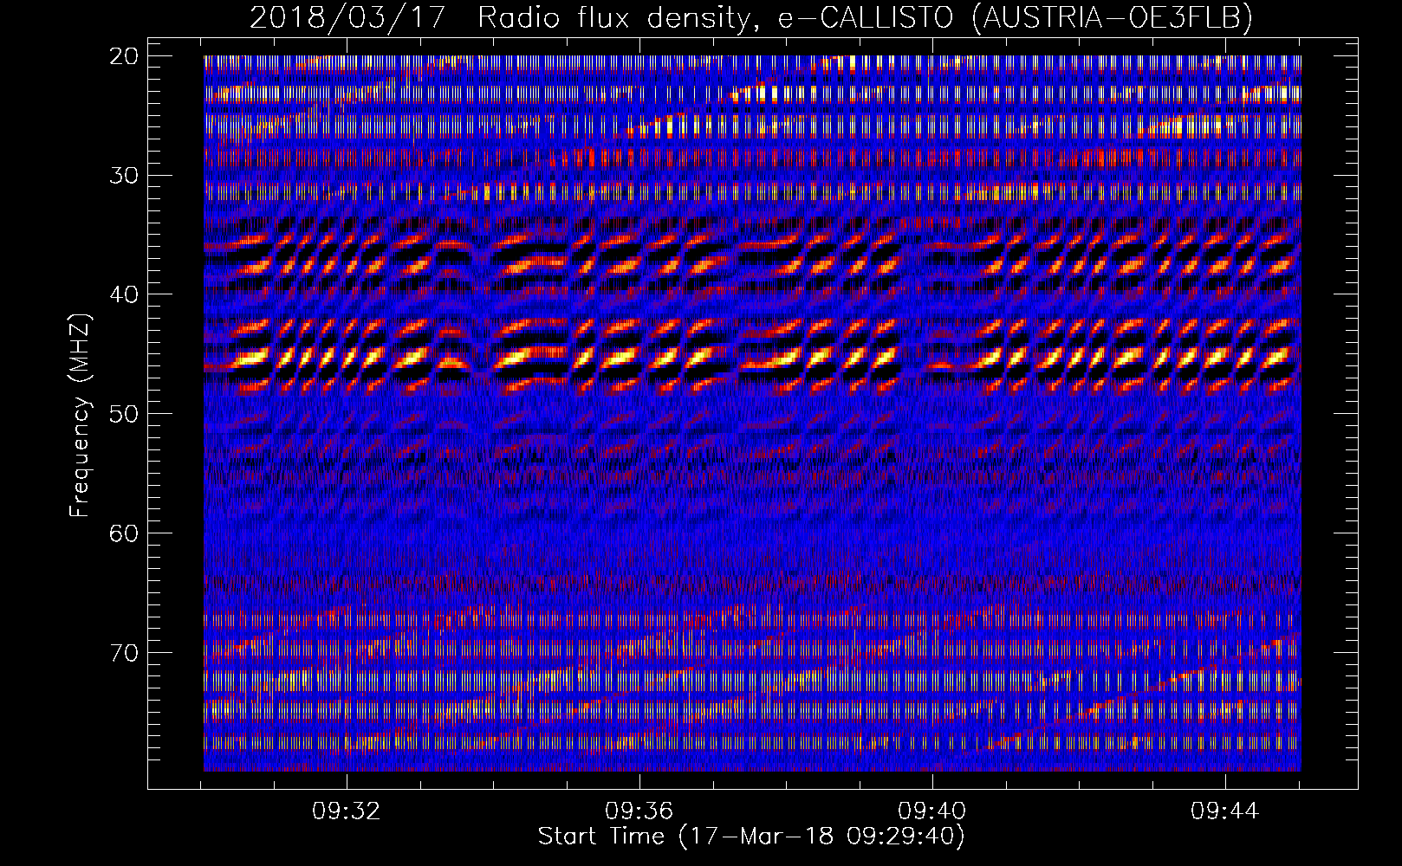The image size is (1402, 866).
Task: Click the "(AUSTRIA-OE3FLB)" station label
Action: [x=1113, y=17]
